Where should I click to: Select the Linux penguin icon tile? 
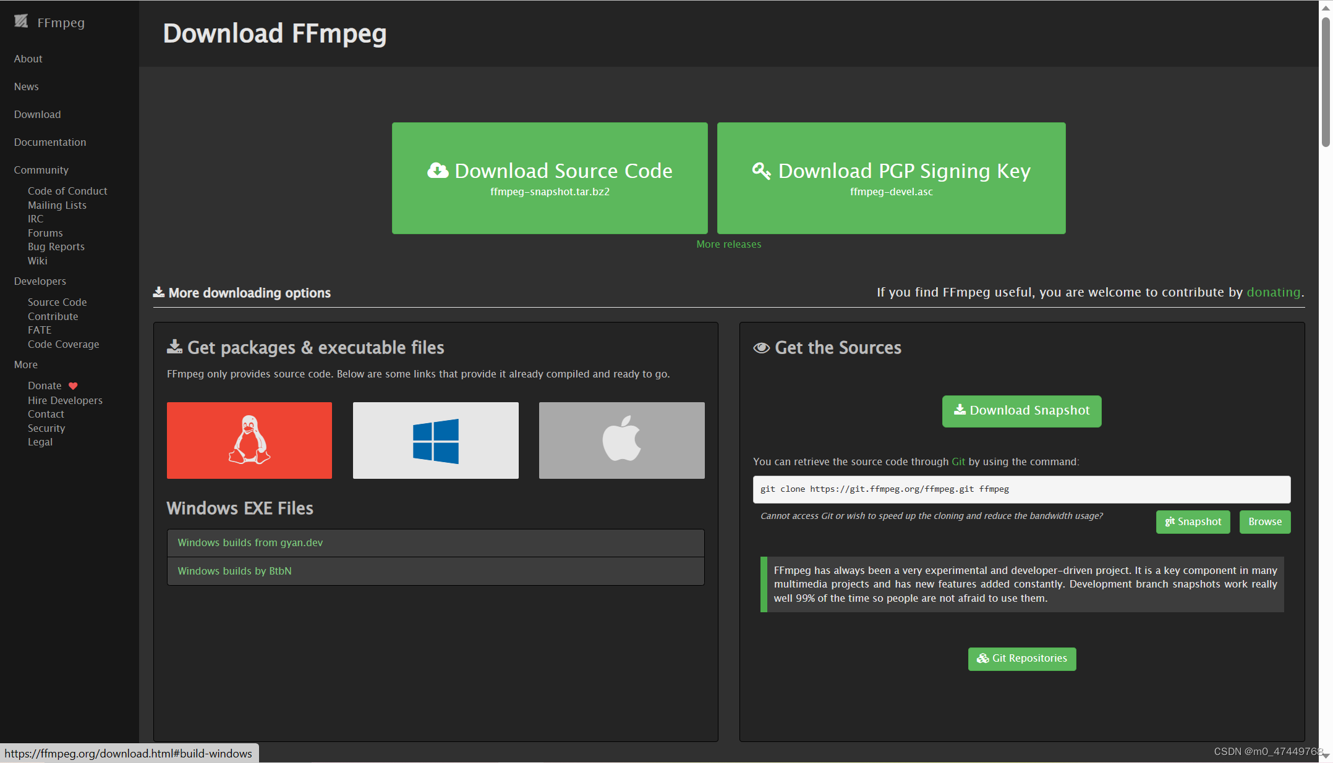click(249, 440)
